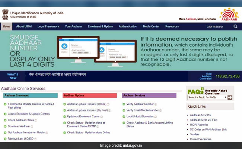
Task: Open the Enrolment & Update menu
Action: point(100,26)
